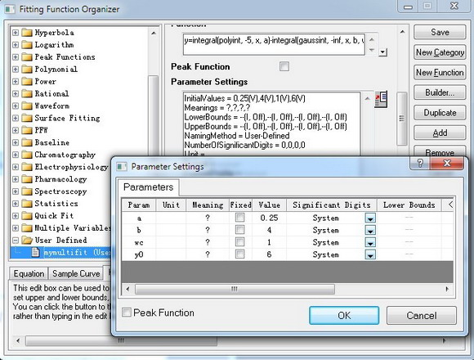Screen dimensions: 474x360
Task: Click the Electrophysiology folder icon
Action: tap(27, 167)
